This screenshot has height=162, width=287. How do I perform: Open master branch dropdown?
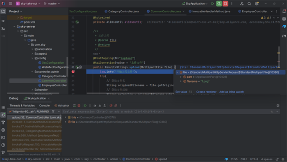[52, 4]
